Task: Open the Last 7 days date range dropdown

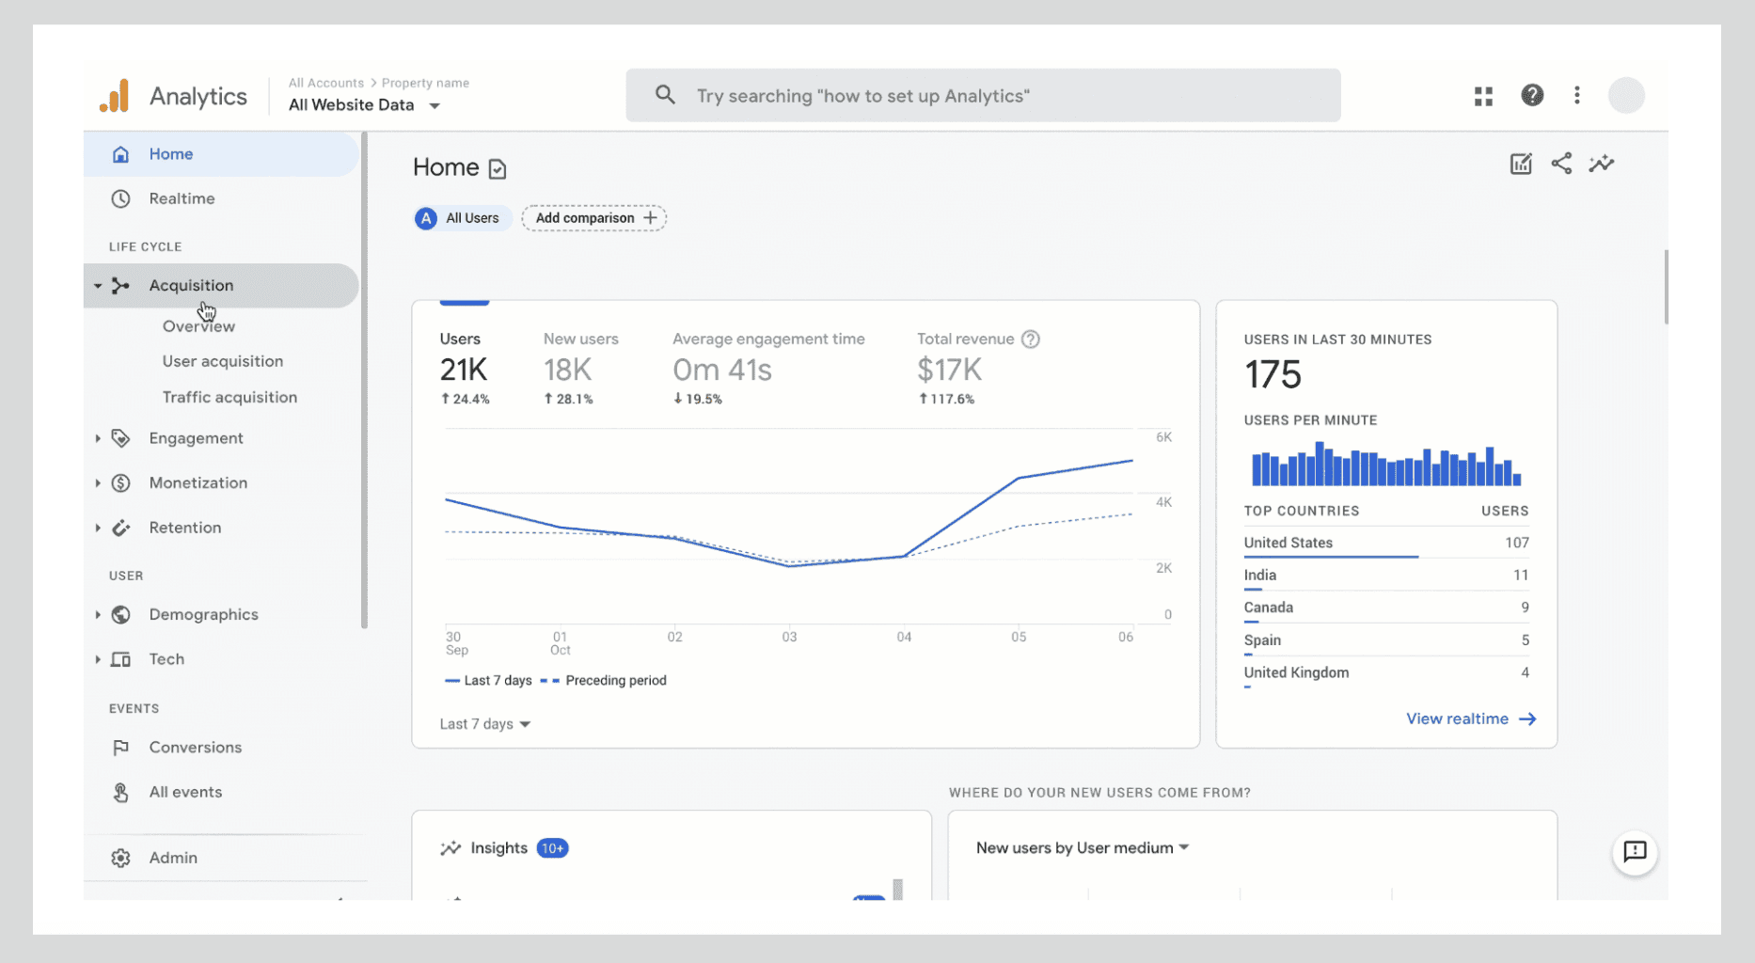Action: pos(484,724)
